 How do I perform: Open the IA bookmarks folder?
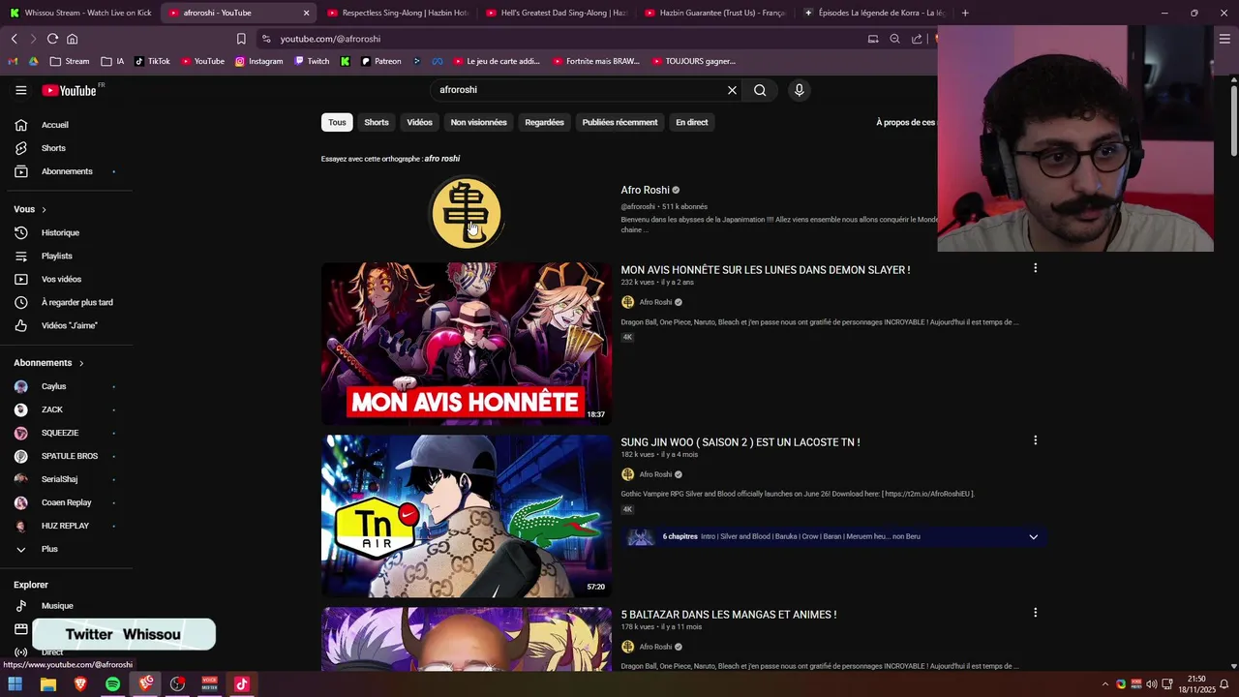pos(112,61)
